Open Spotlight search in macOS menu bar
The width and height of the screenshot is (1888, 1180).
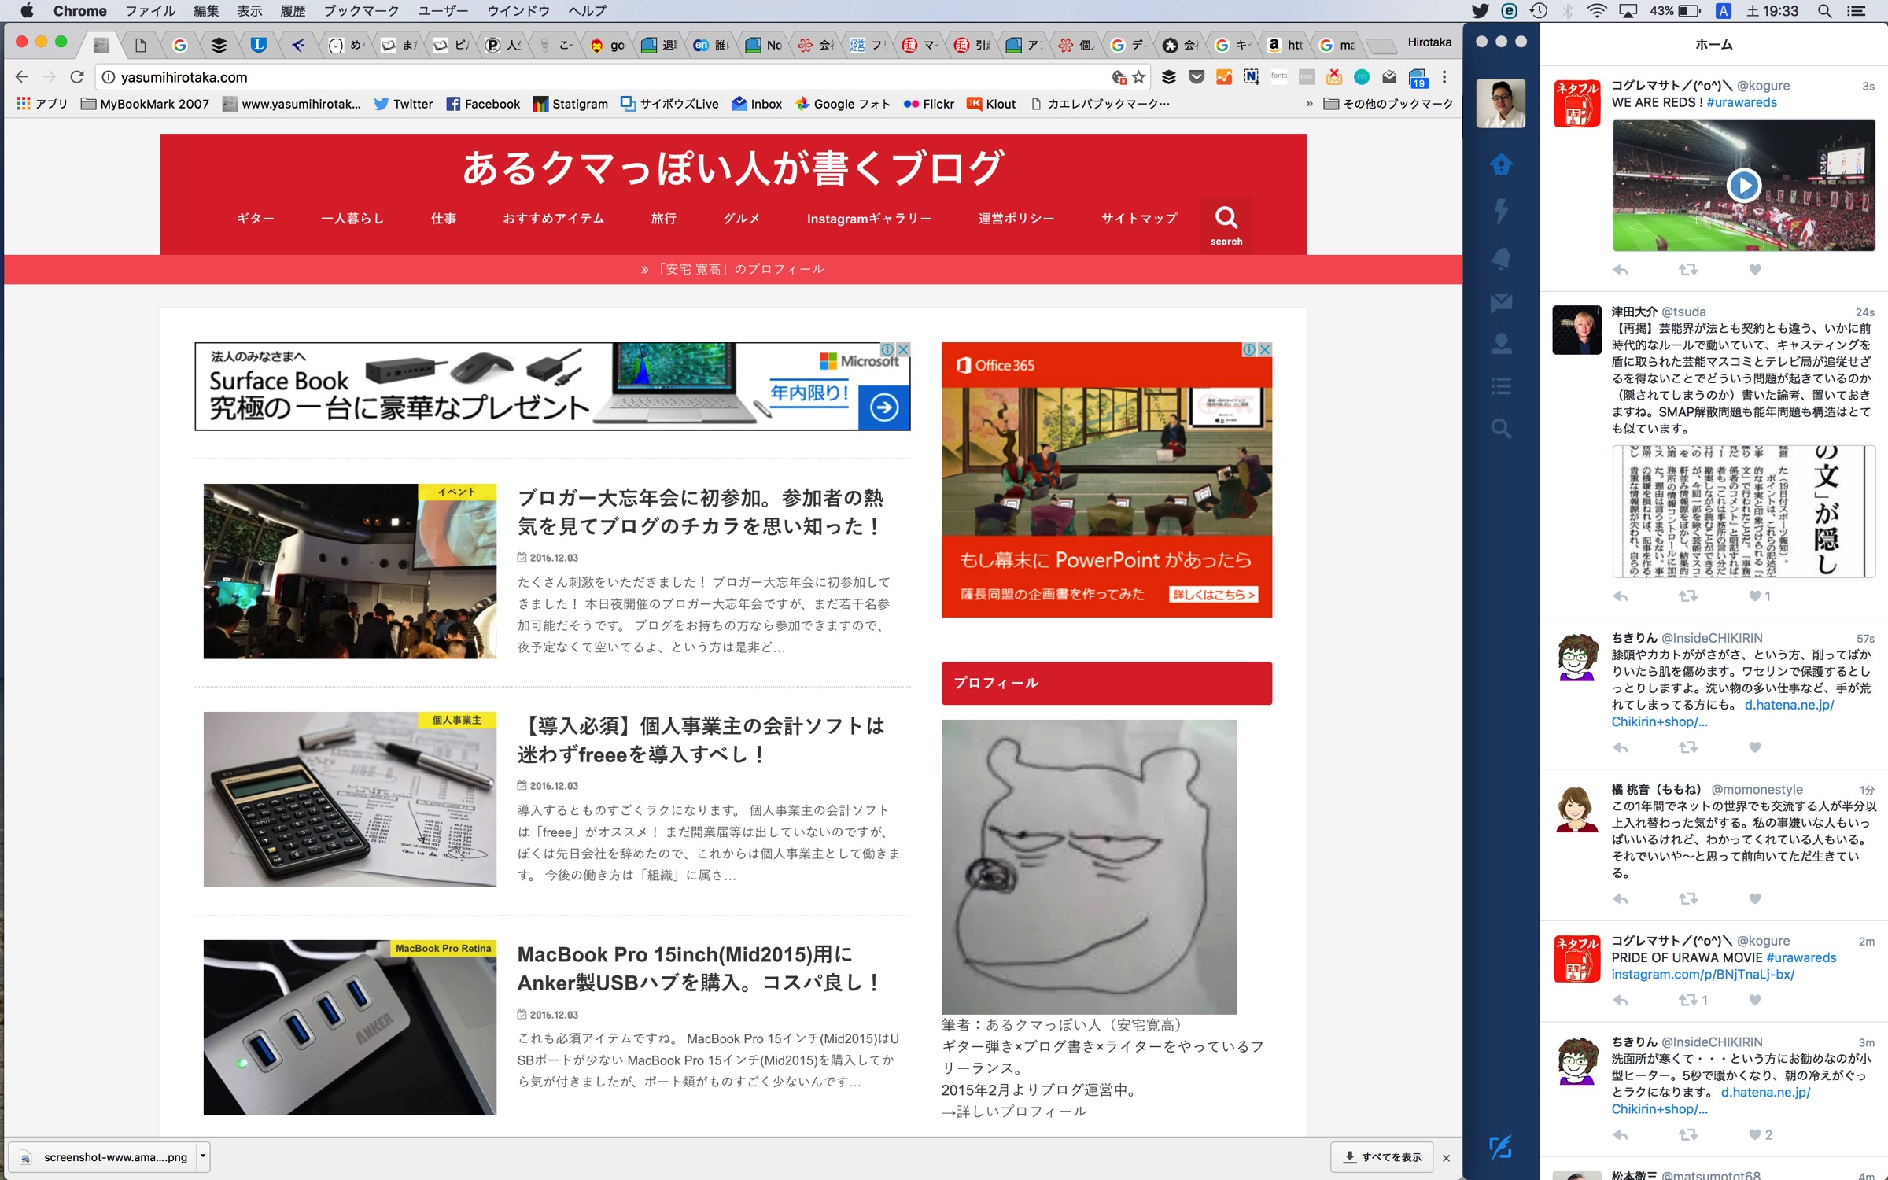click(1824, 11)
